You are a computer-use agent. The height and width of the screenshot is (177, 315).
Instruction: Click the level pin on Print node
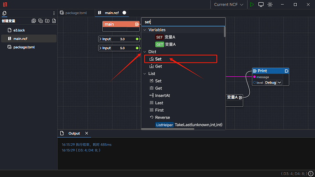(x=254, y=83)
